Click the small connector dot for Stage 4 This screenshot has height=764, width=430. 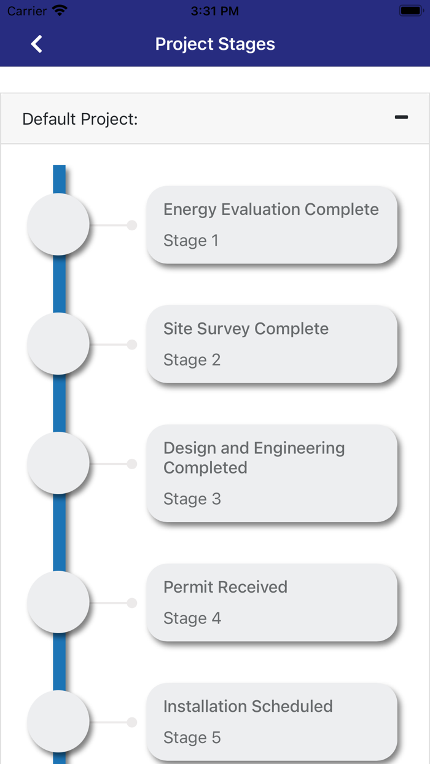(x=132, y=603)
